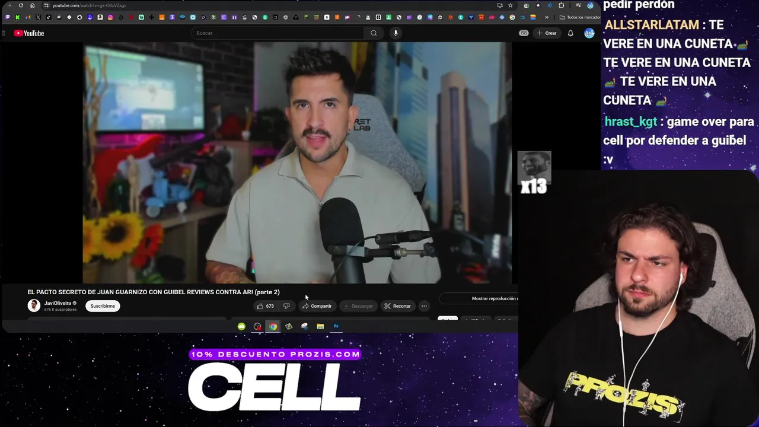
Task: Open the X (Twitter) bookmark
Action: pyautogui.click(x=38, y=17)
